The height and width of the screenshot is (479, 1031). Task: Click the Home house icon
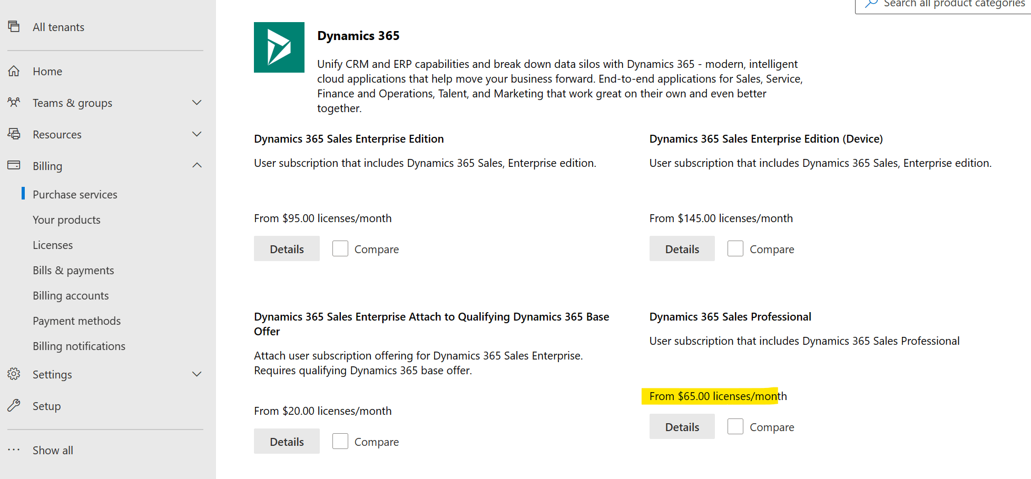click(14, 71)
